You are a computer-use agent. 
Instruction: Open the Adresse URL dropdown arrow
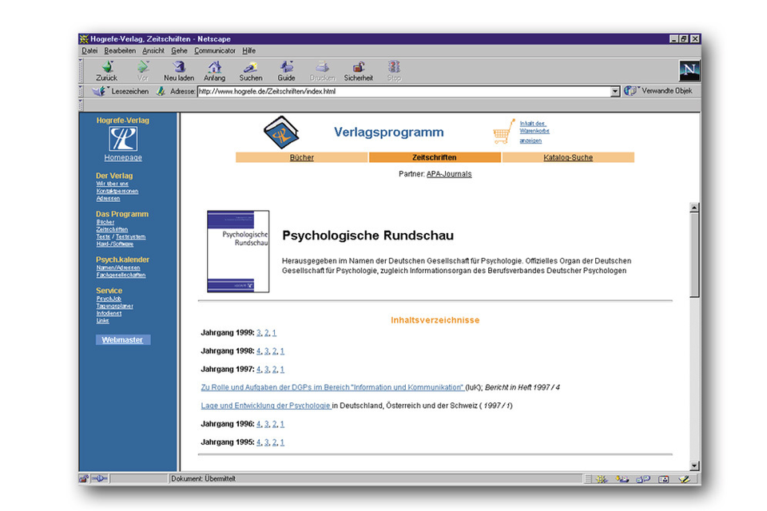[615, 92]
